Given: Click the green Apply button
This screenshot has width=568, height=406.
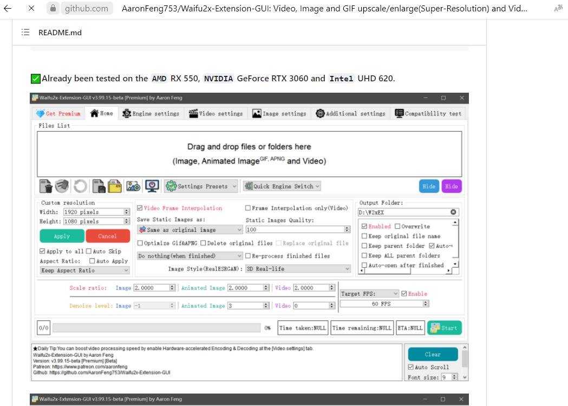Looking at the screenshot, I should [x=62, y=236].
